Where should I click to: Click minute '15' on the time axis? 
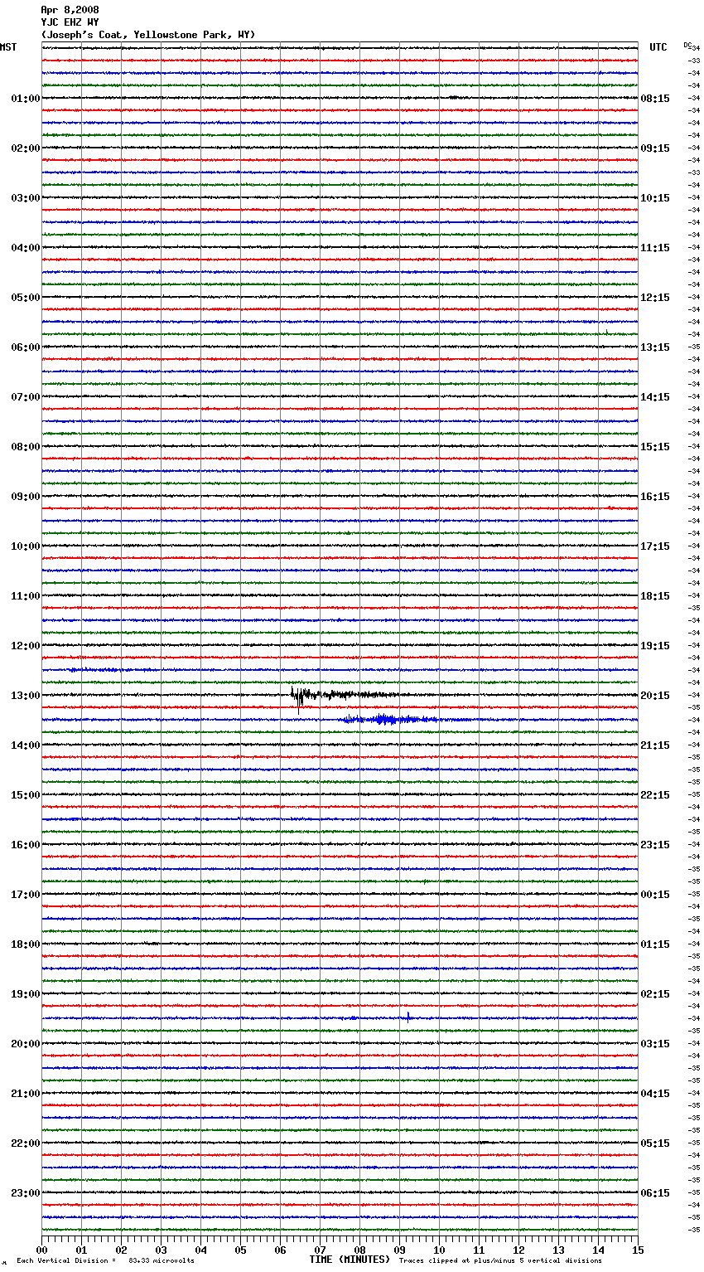click(638, 1250)
